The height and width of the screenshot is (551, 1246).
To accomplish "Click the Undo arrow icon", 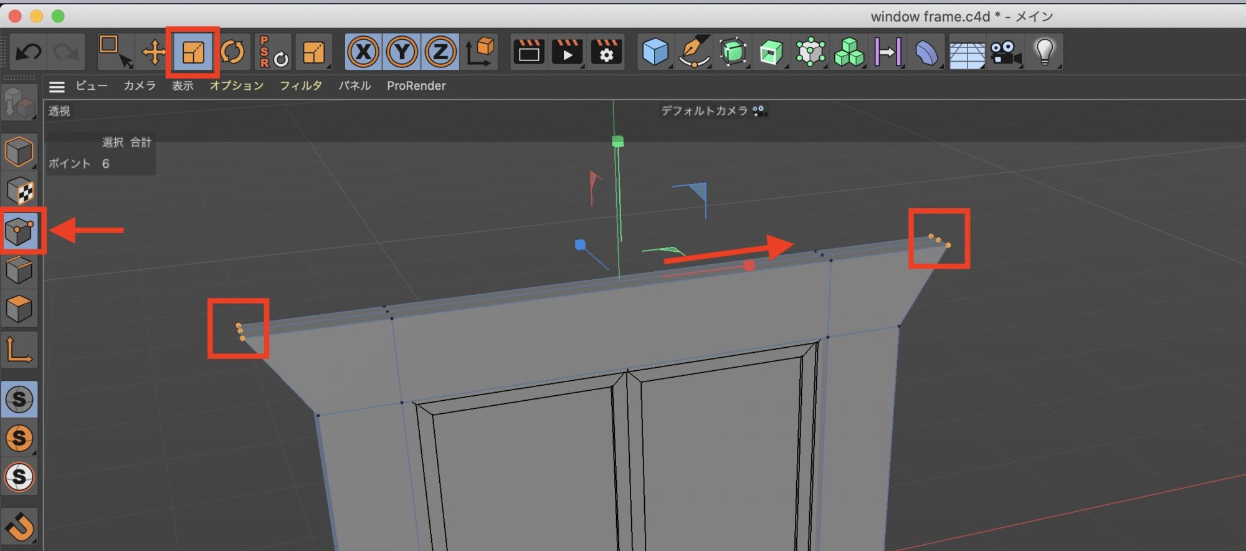I will 29,52.
